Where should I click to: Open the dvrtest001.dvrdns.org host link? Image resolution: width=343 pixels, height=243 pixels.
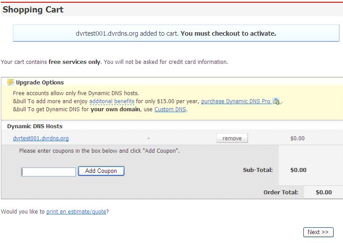pyautogui.click(x=41, y=138)
